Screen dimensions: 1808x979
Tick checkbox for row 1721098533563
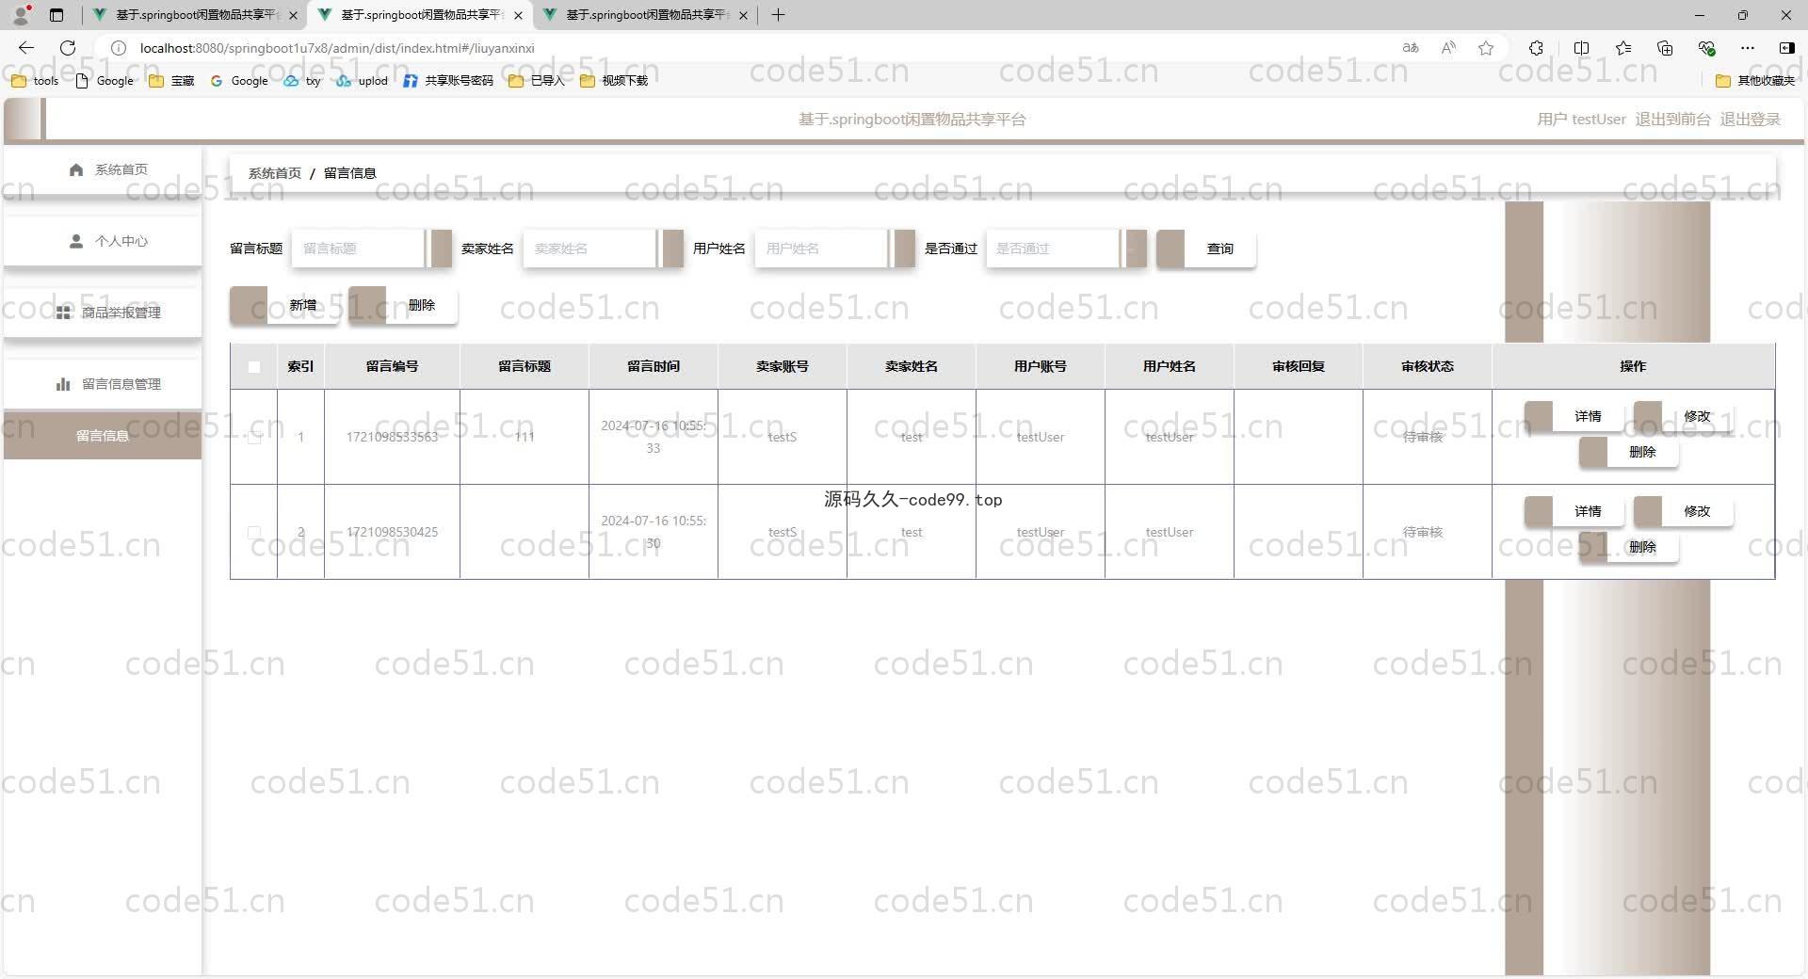click(254, 437)
